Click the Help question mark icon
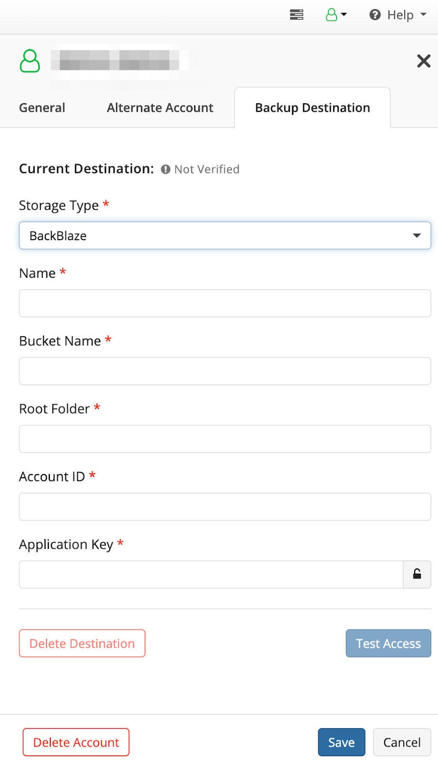Image resolution: width=438 pixels, height=761 pixels. pyautogui.click(x=375, y=15)
